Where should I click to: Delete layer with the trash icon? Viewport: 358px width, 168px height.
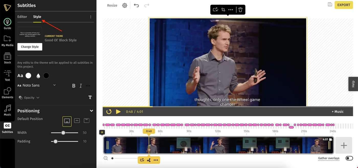pyautogui.click(x=240, y=10)
